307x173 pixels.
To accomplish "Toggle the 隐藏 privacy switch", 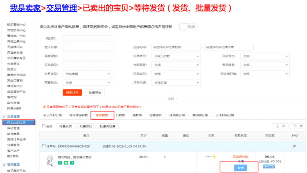I will tap(188, 27).
